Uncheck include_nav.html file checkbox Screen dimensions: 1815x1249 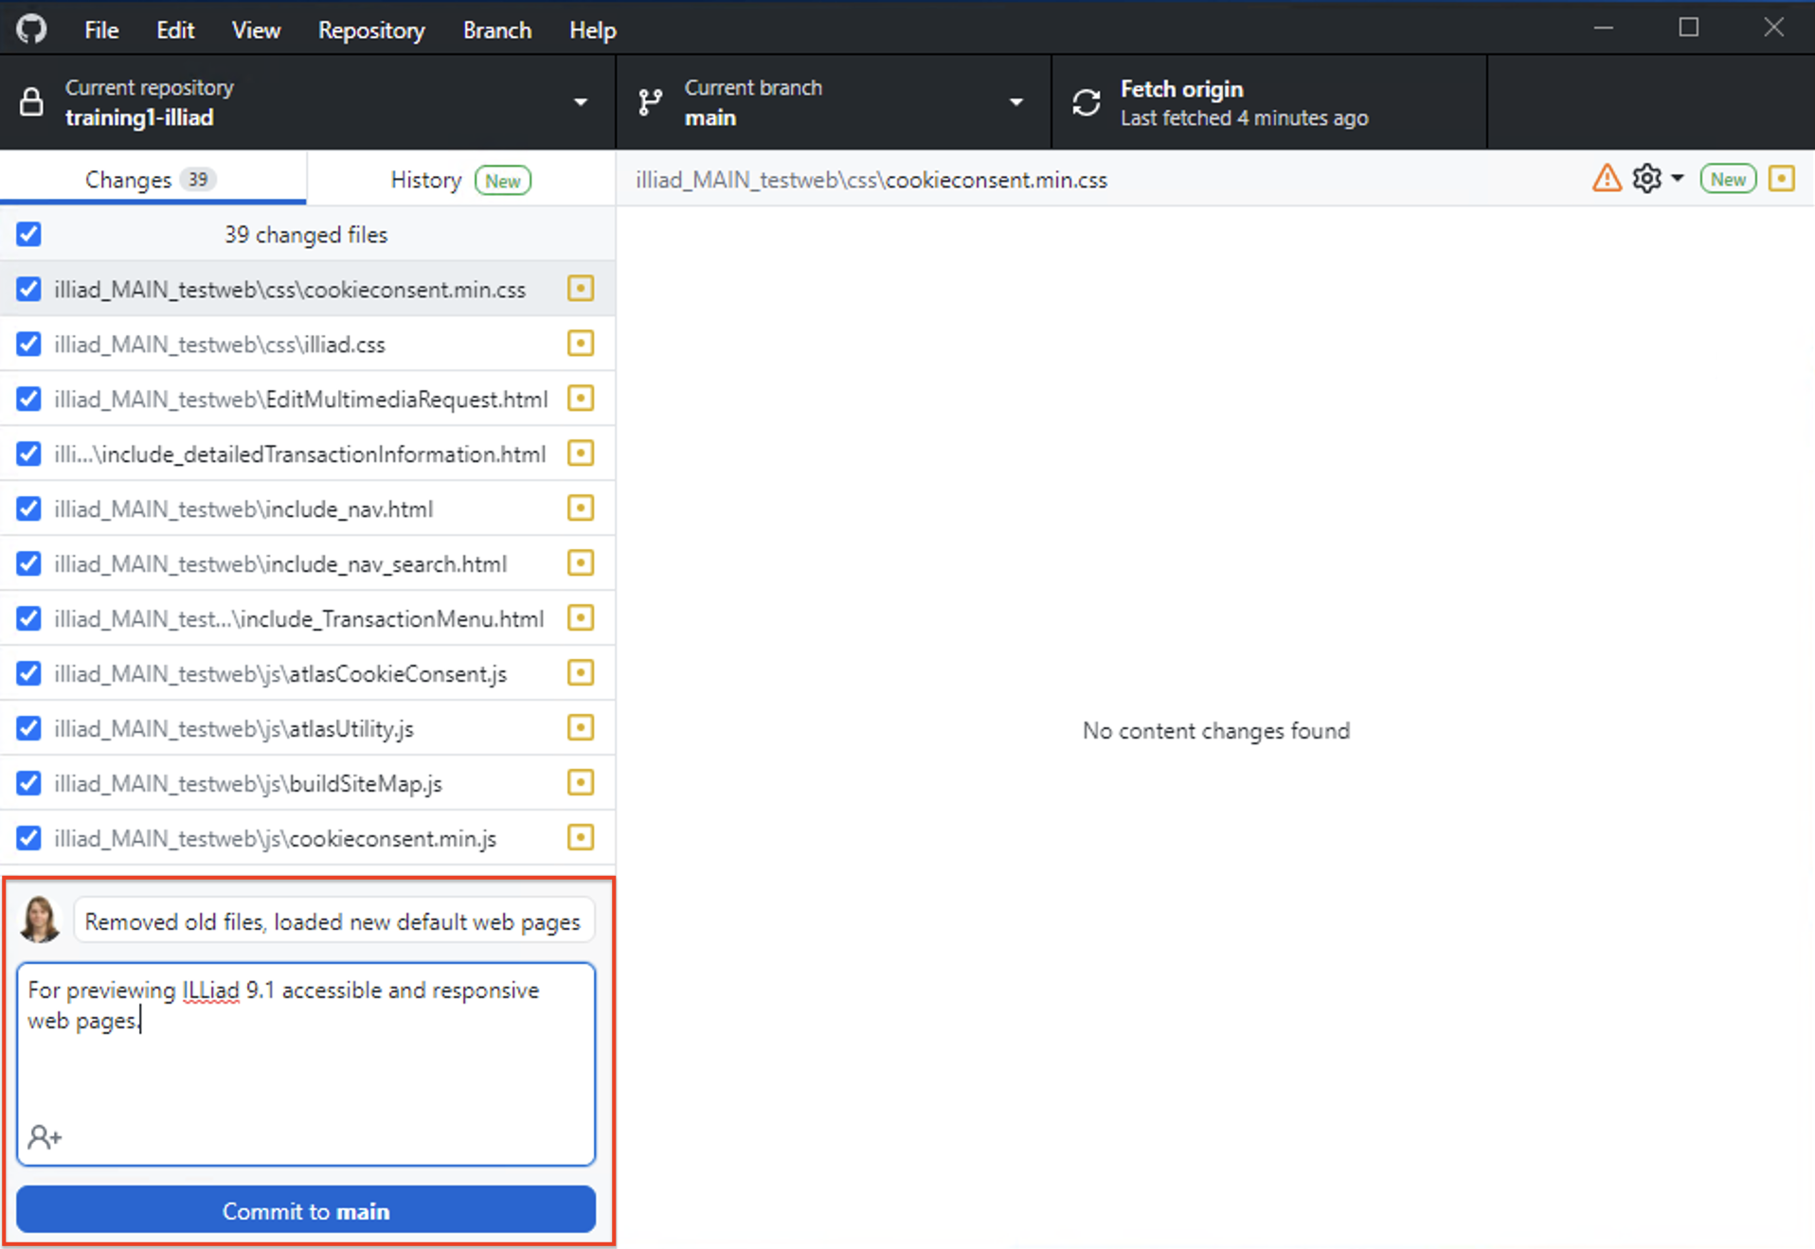pyautogui.click(x=29, y=509)
